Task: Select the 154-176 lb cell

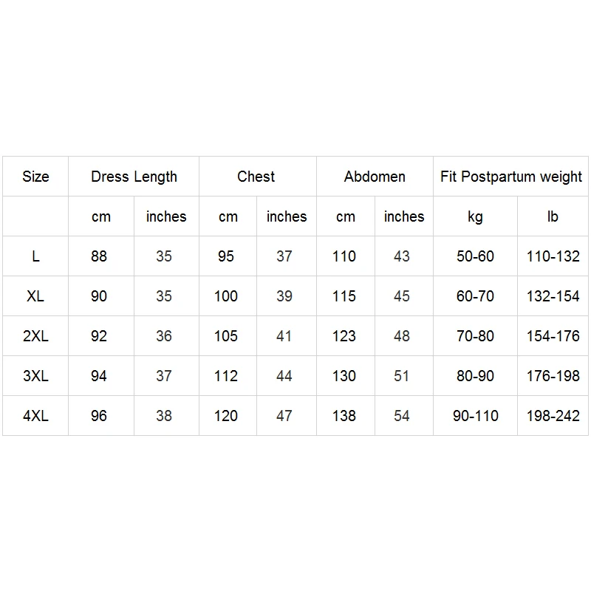Action: (553, 336)
